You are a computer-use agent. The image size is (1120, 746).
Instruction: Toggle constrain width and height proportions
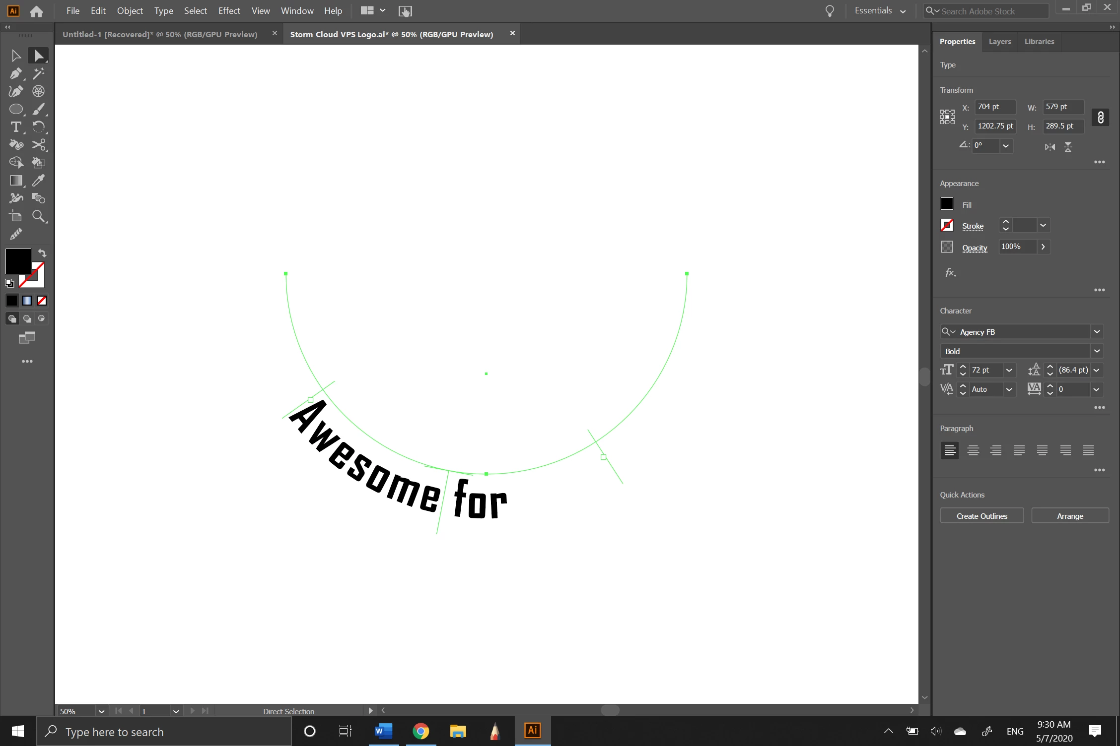(x=1100, y=117)
